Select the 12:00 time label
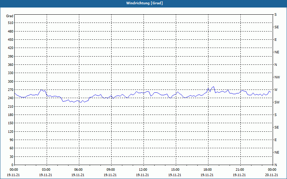Viewport: 287px width, 179px height. coord(143,170)
